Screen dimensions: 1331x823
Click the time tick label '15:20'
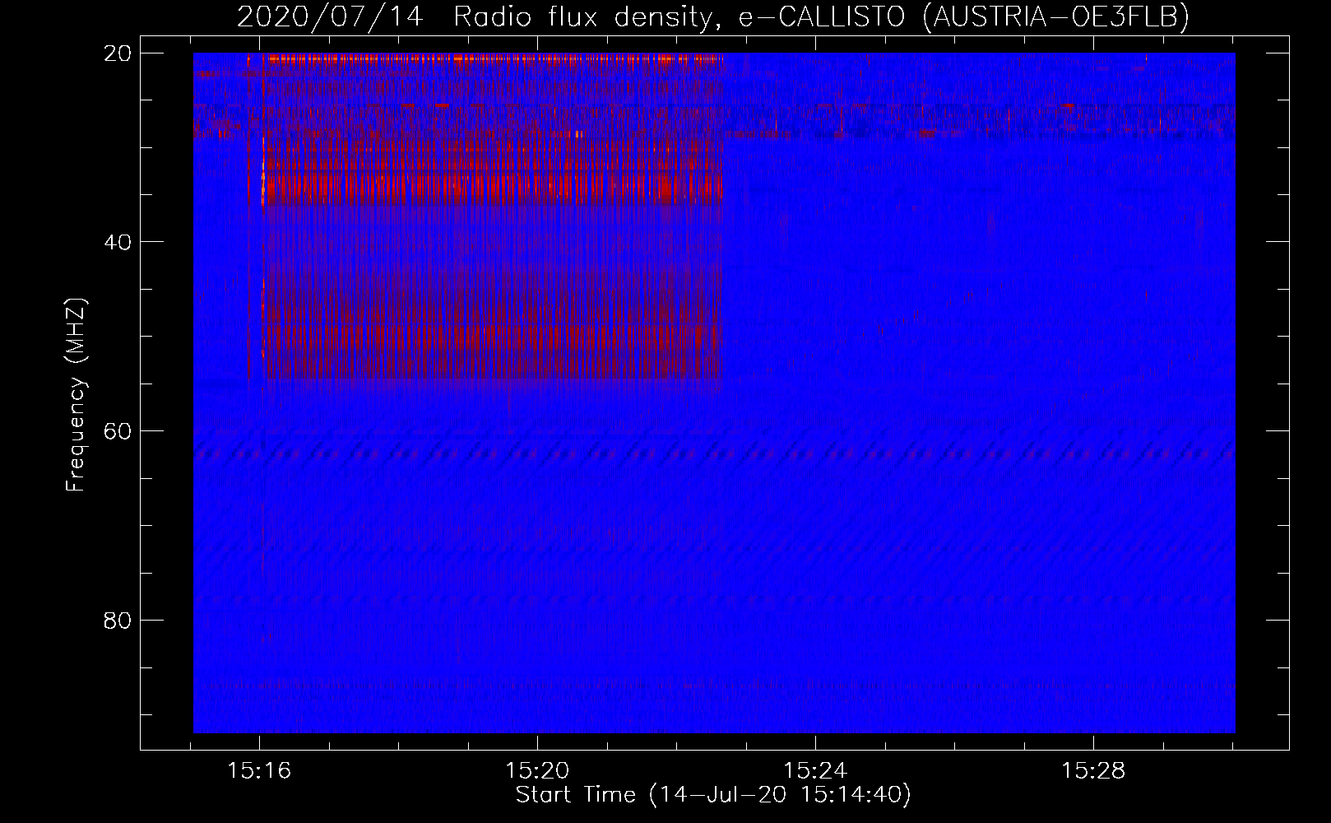[x=537, y=771]
